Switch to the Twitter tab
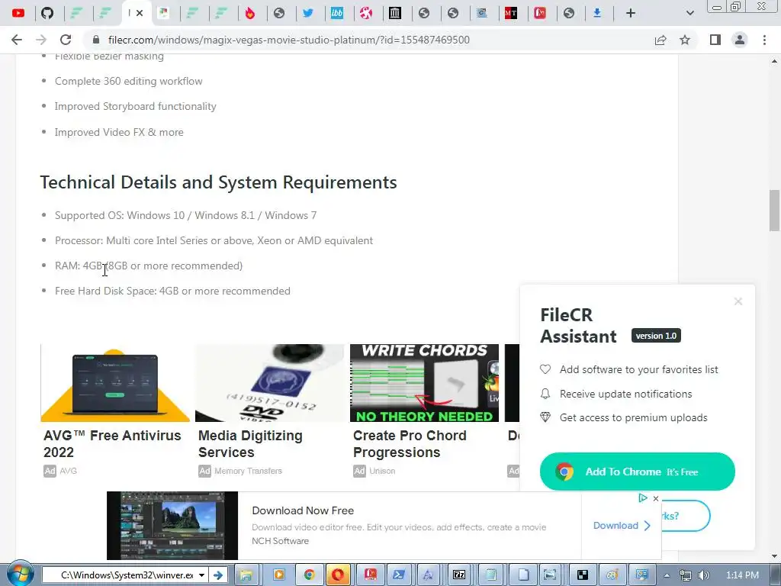The image size is (781, 586). (308, 13)
